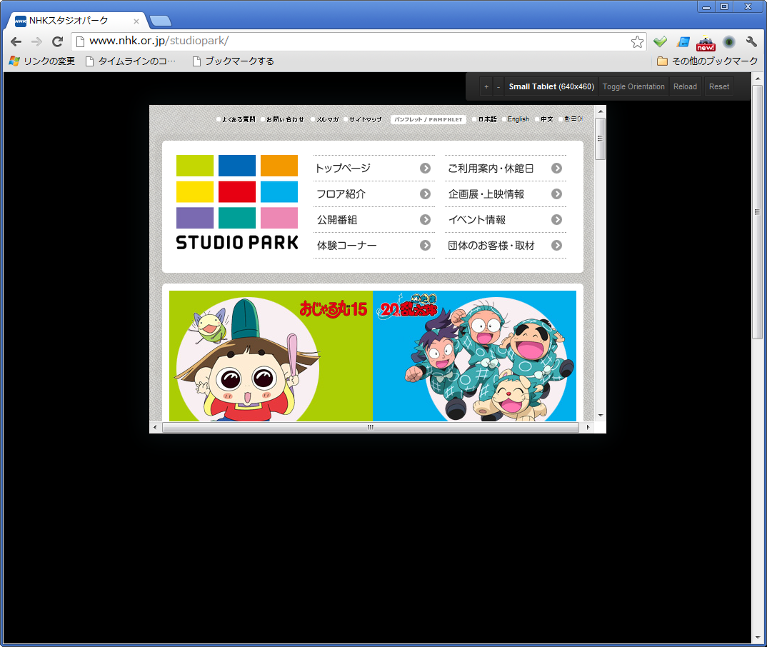Open the イベント情報 menu item
767x647 pixels.
(506, 220)
